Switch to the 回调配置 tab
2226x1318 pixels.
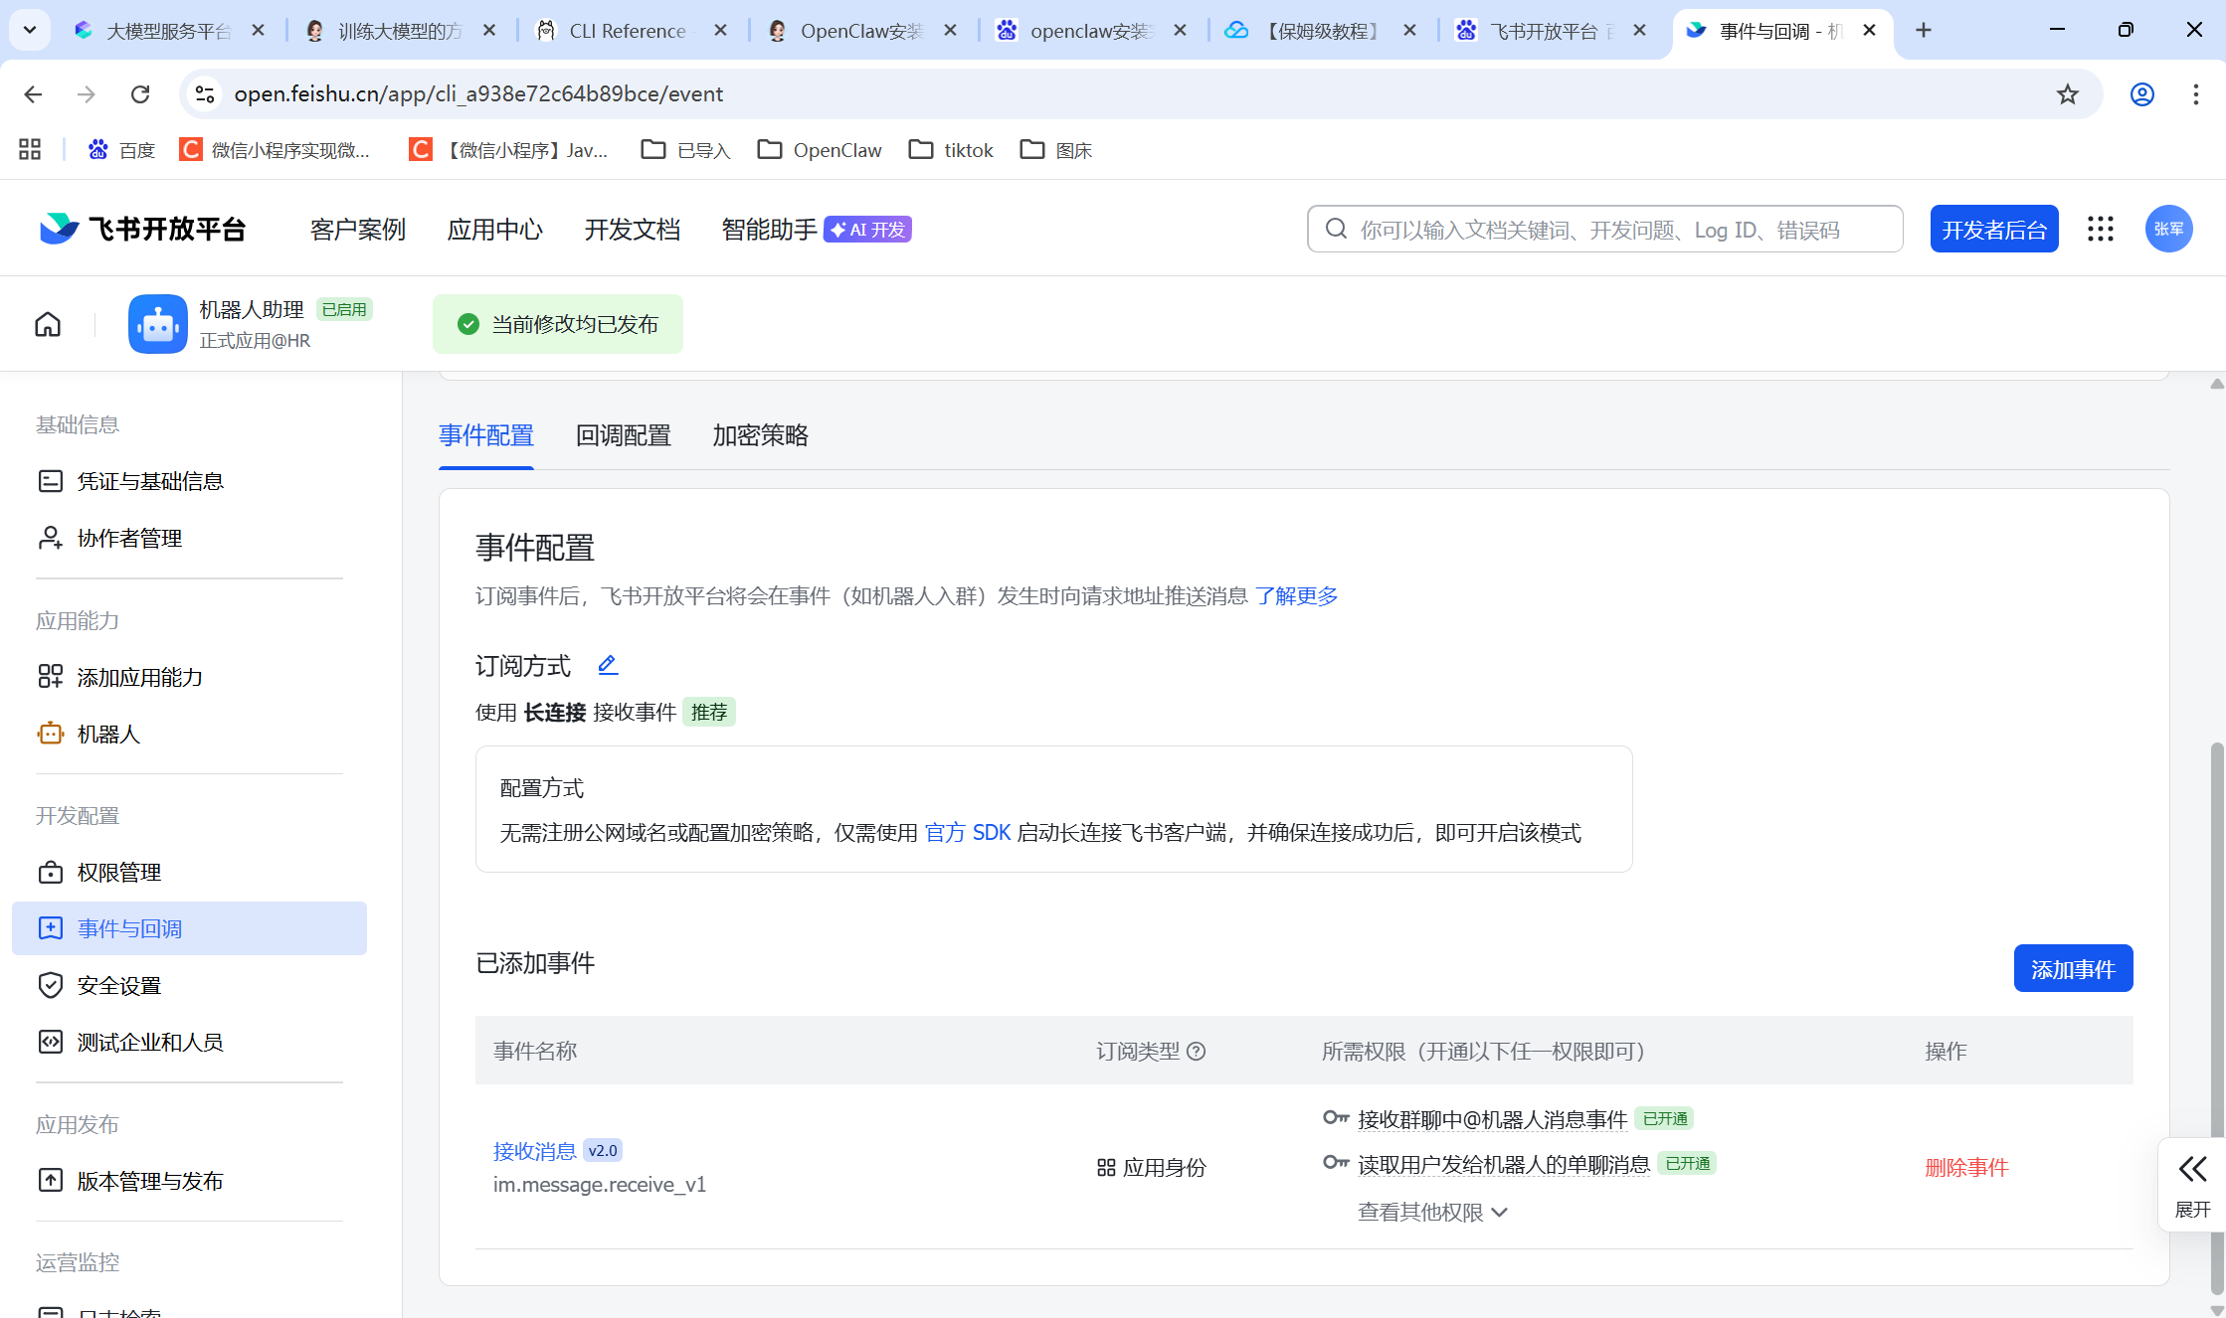(x=623, y=435)
